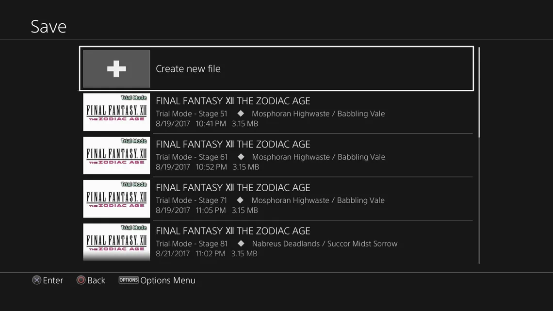553x311 pixels.
Task: Open the Options Menu label
Action: tap(168, 280)
